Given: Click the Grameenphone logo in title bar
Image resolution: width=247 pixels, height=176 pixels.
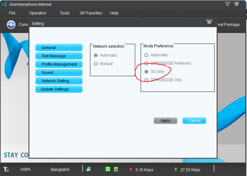Looking at the screenshot, I should [5, 5].
